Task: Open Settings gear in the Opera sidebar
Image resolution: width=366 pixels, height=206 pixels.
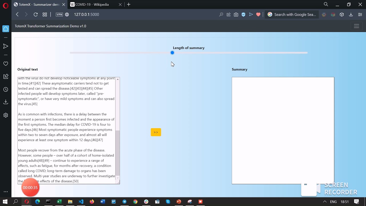Action: (x=6, y=115)
